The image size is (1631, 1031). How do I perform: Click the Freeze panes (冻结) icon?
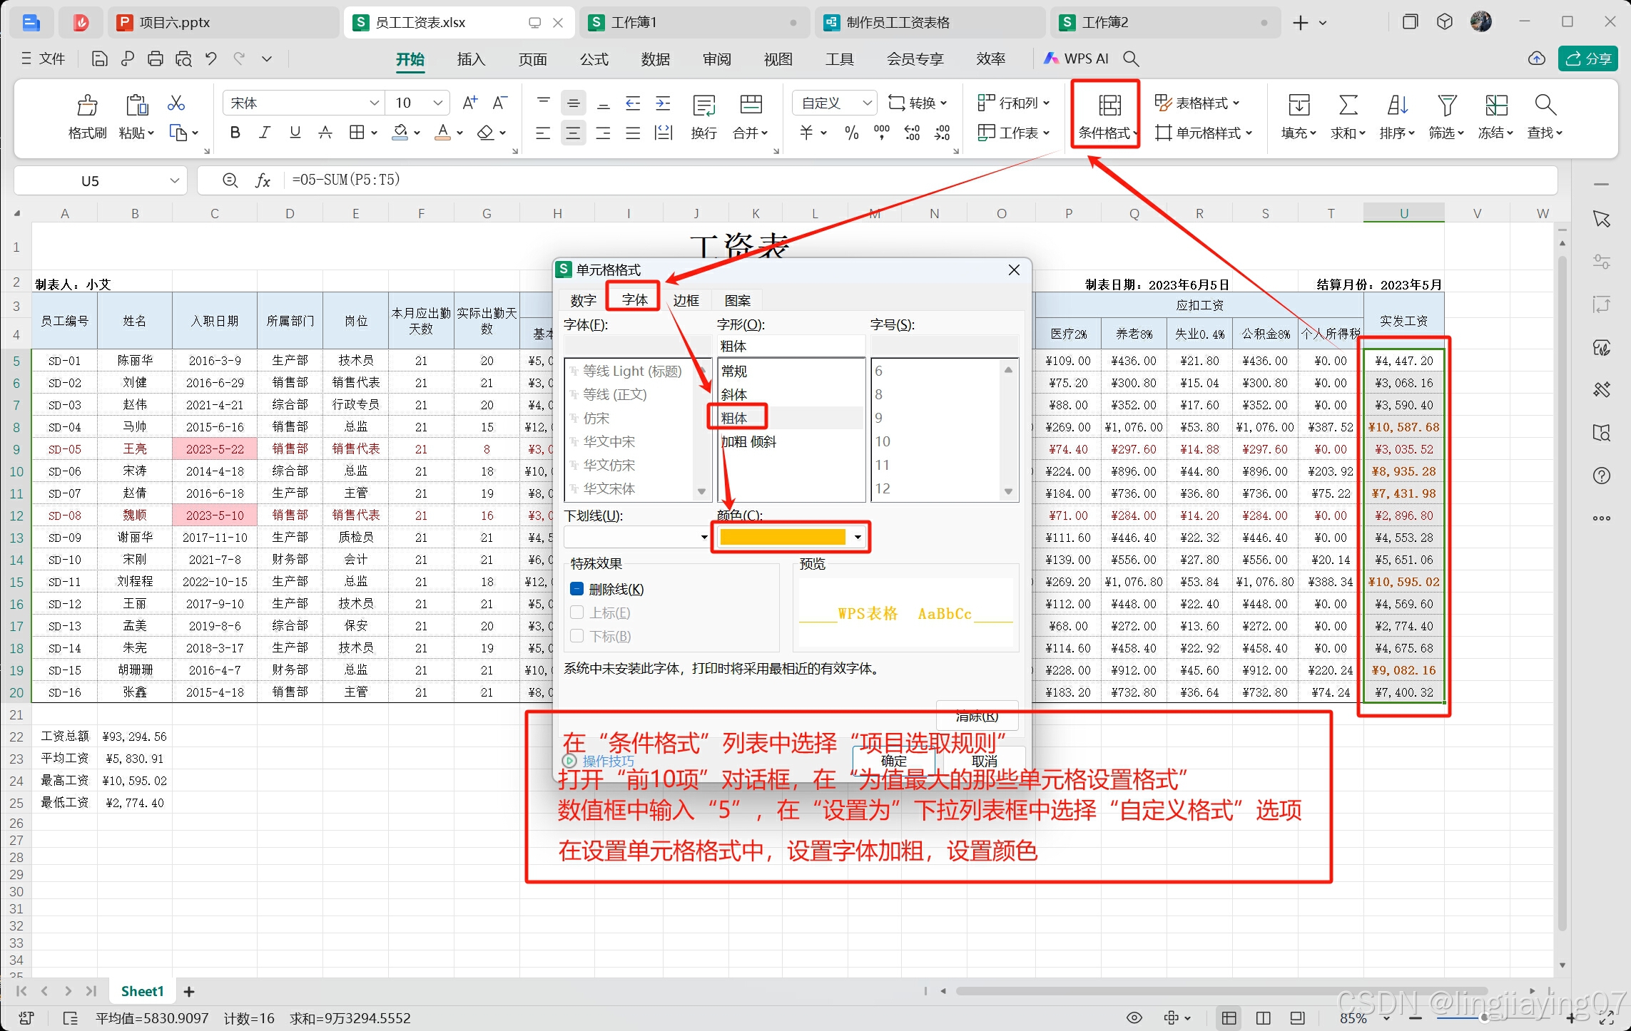point(1495,106)
